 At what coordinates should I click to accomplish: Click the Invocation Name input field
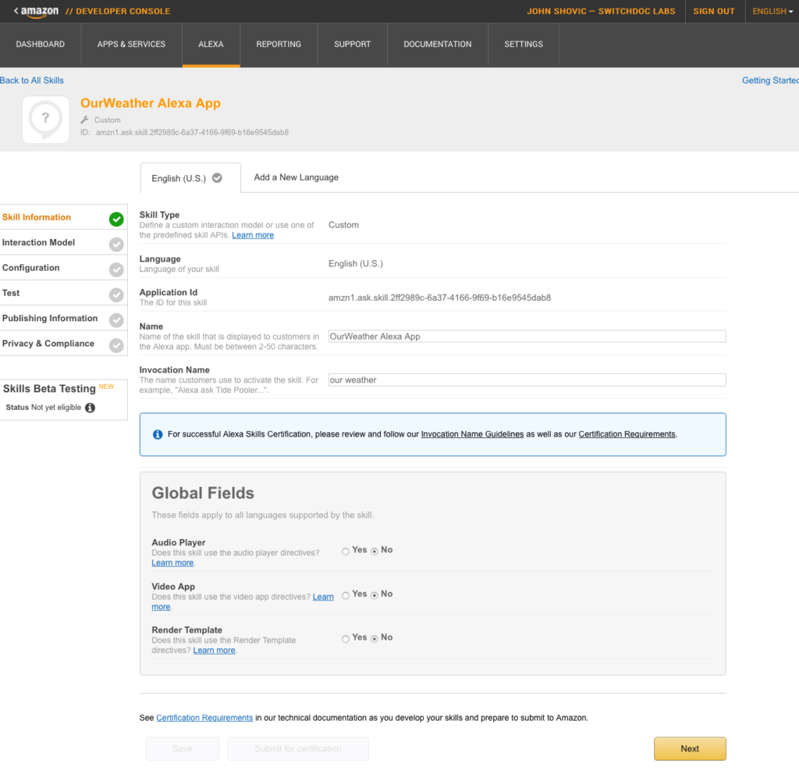(527, 380)
